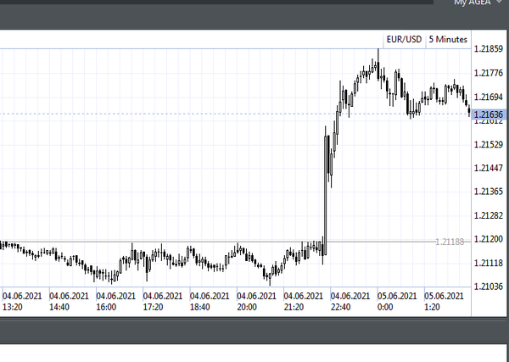Screen dimensions: 509x362
Task: Click the 05.06.2021 1:20 time label
Action: [x=443, y=301]
